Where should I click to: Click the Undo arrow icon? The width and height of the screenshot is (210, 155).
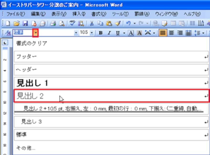[129, 24]
